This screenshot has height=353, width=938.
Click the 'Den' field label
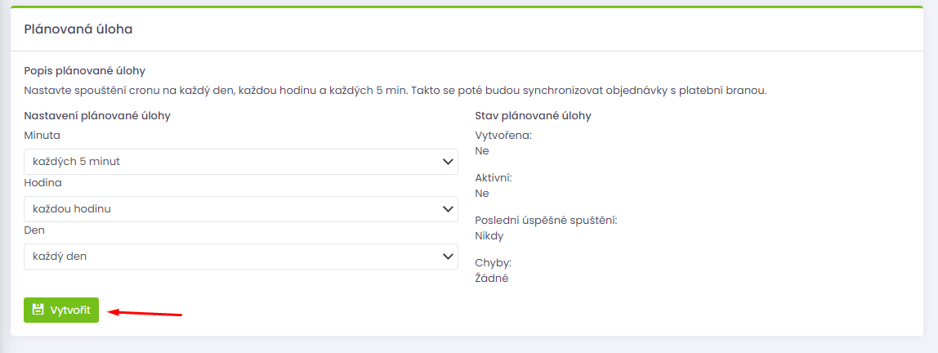(34, 230)
